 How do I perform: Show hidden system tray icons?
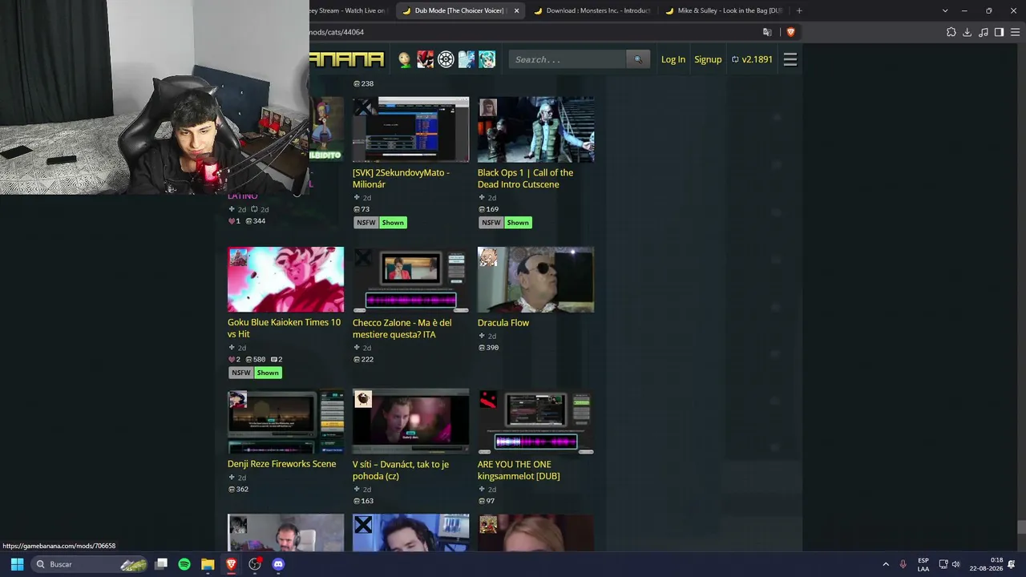(x=886, y=564)
